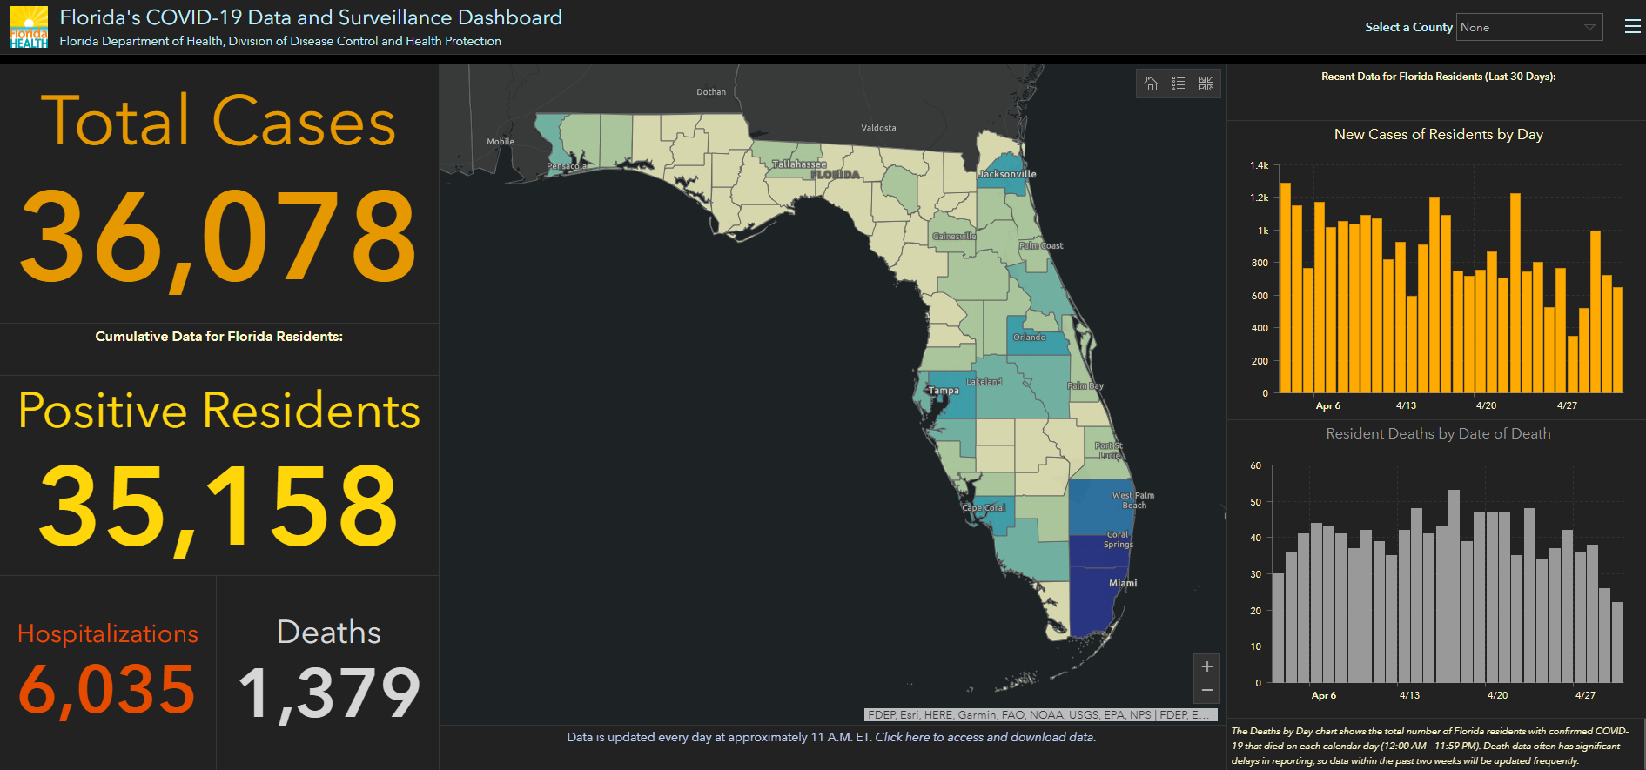This screenshot has width=1646, height=770.
Task: Click the Florida Department of Health subtitle
Action: point(280,41)
